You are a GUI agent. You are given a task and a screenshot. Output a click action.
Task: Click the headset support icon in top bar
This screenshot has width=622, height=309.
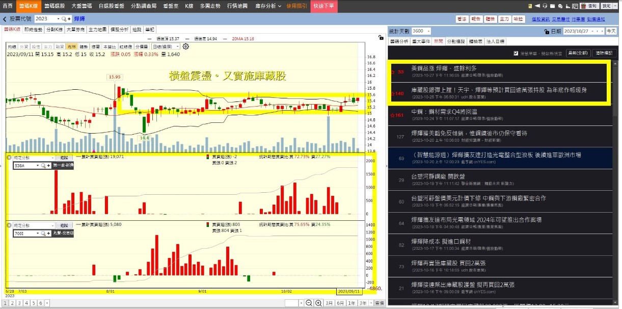pos(545,6)
